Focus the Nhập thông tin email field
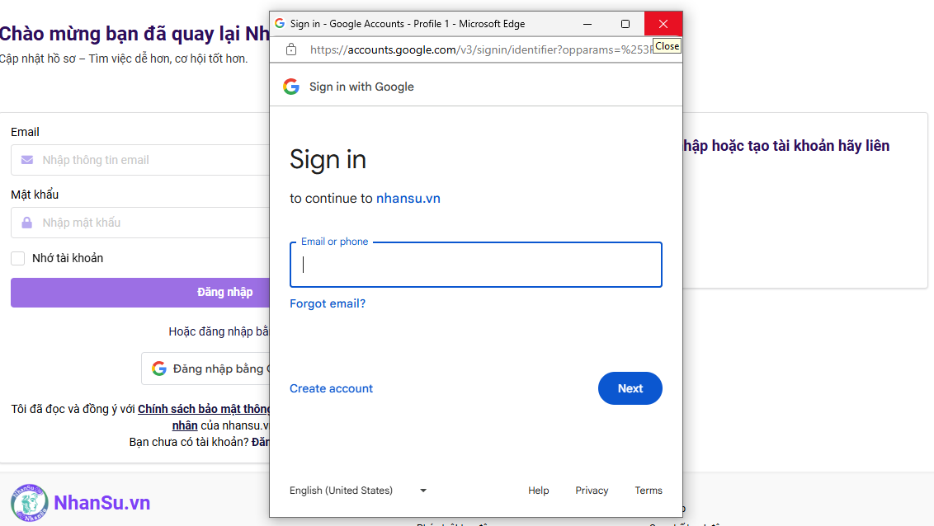This screenshot has height=526, width=934. point(140,160)
